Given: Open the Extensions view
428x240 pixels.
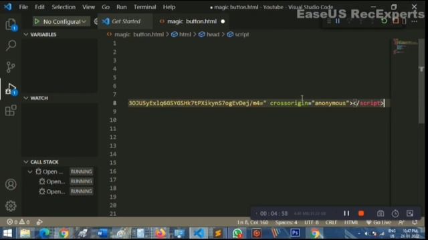Looking at the screenshot, I should point(11,110).
